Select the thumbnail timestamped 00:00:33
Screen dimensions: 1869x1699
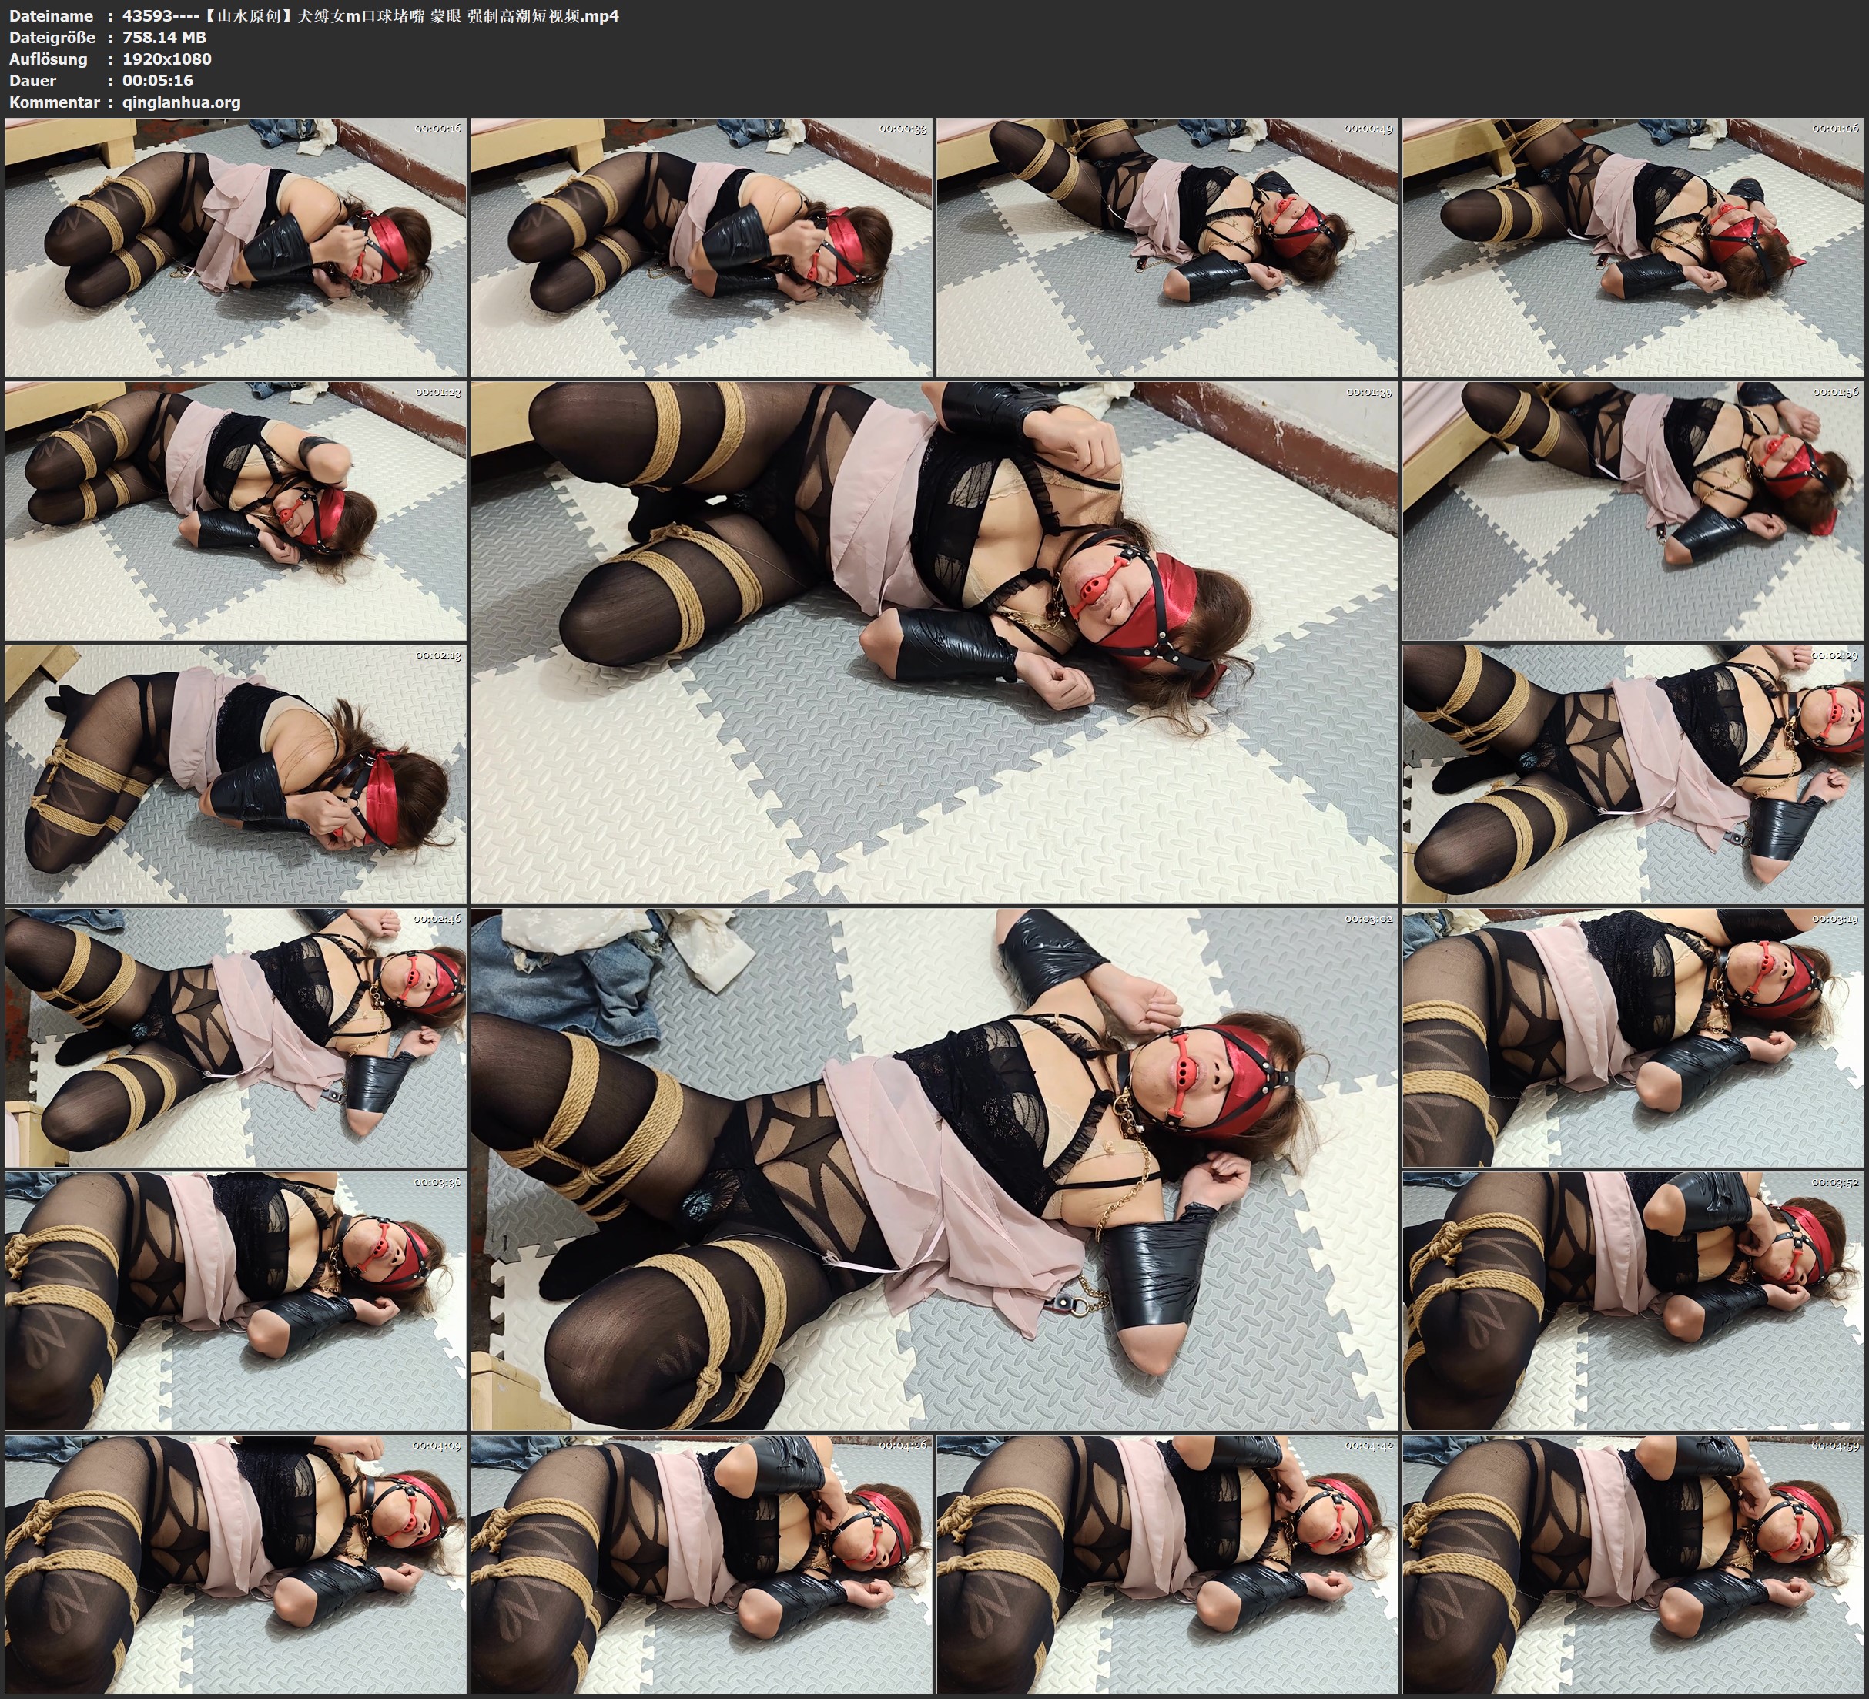click(701, 246)
